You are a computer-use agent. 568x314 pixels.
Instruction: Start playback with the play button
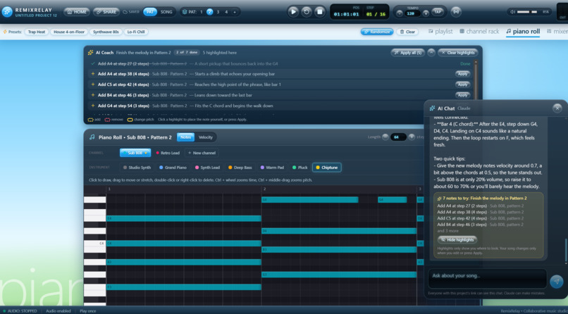(293, 12)
